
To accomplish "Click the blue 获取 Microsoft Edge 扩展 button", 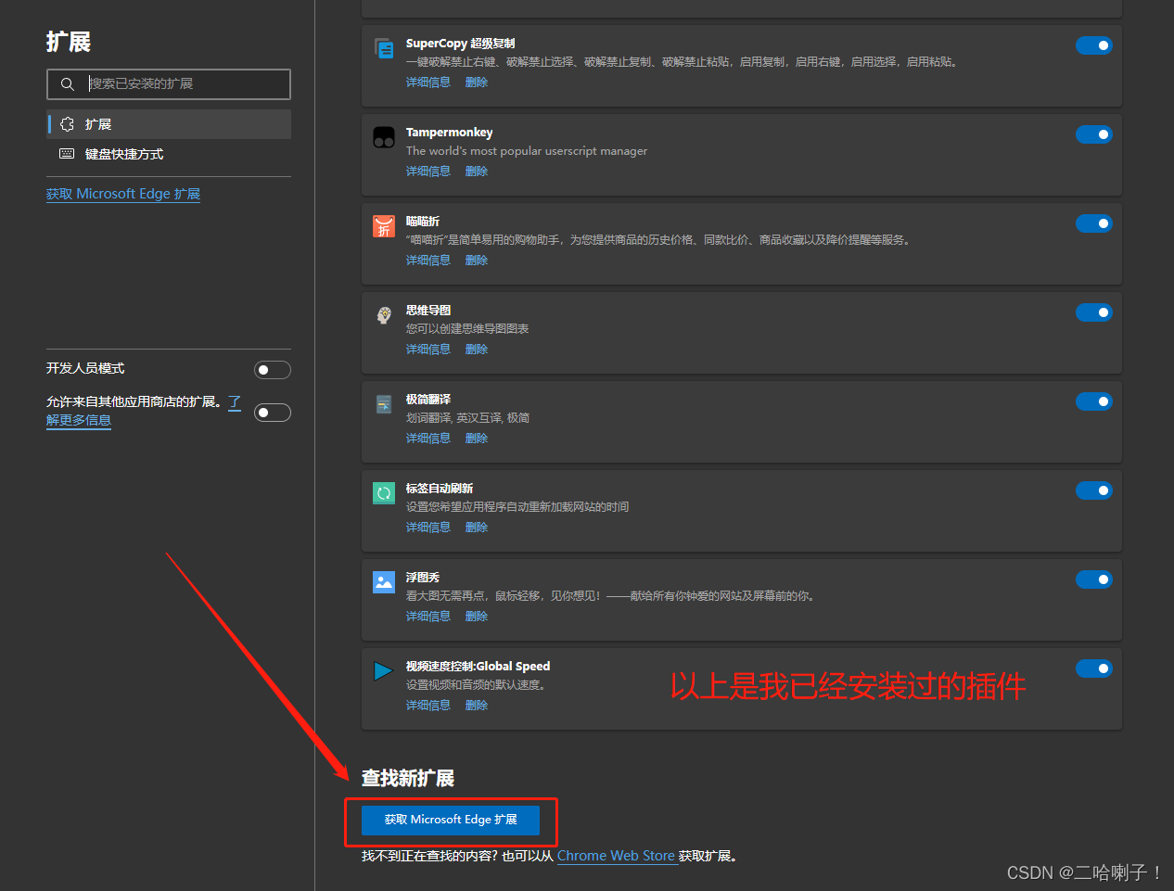I will click(x=451, y=820).
